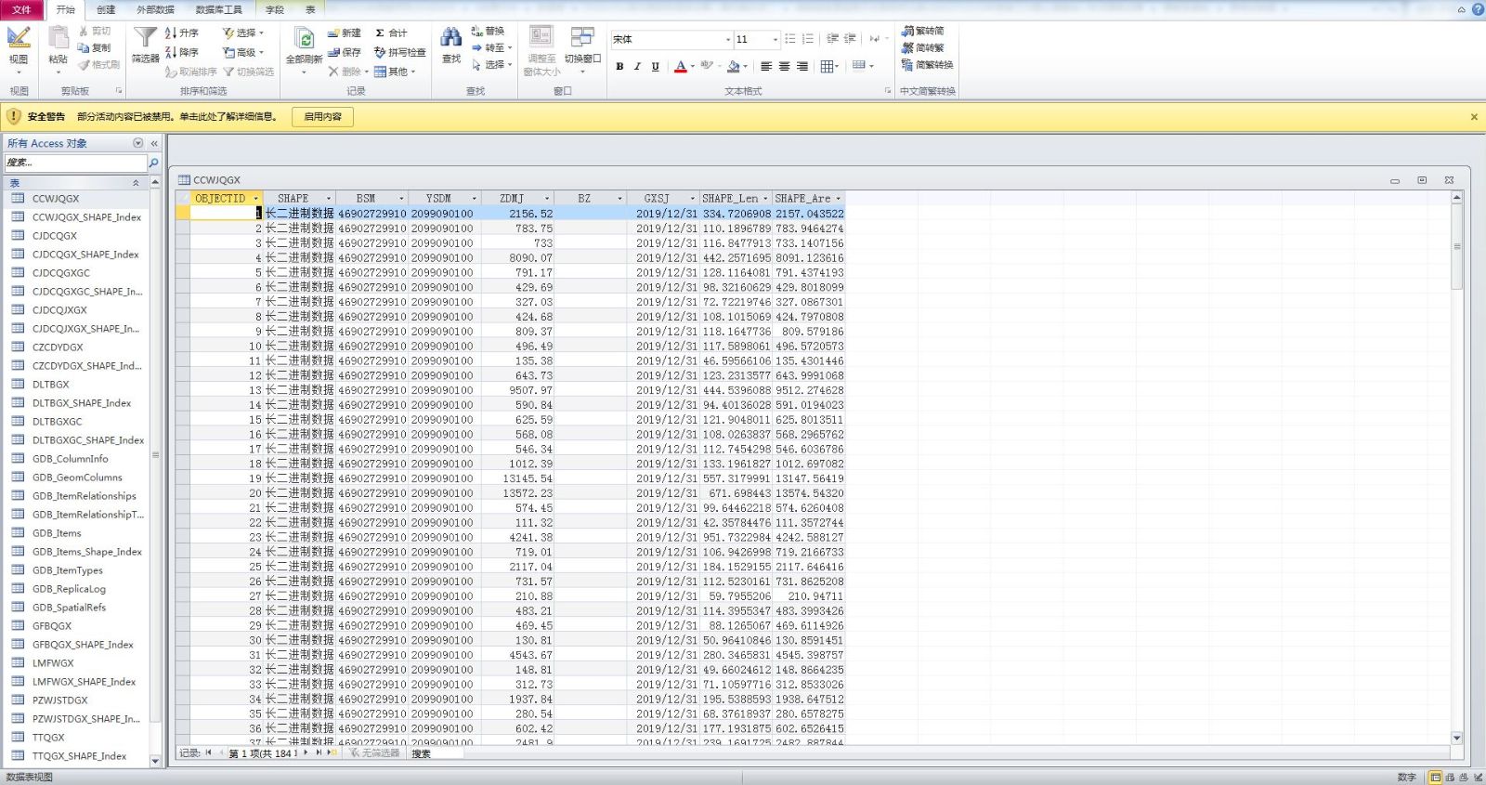This screenshot has width=1486, height=785.
Task: Click the datasheet vertical scrollbar
Action: coord(1456,467)
